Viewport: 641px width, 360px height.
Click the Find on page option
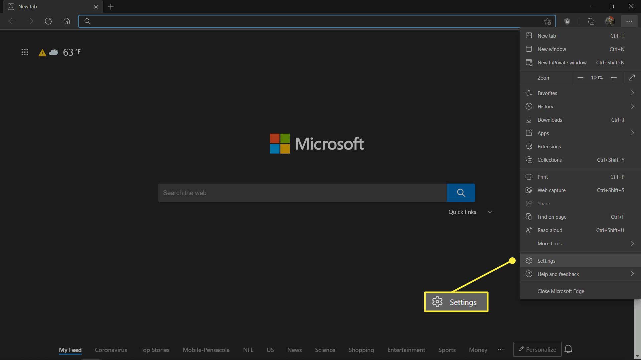point(552,216)
